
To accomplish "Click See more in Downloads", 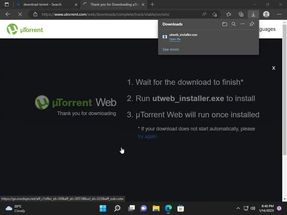I will (x=171, y=49).
